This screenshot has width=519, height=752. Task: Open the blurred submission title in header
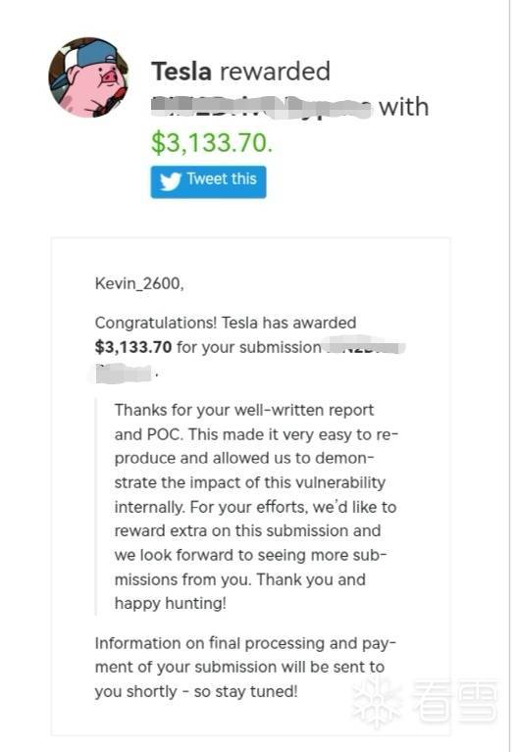[x=262, y=108]
